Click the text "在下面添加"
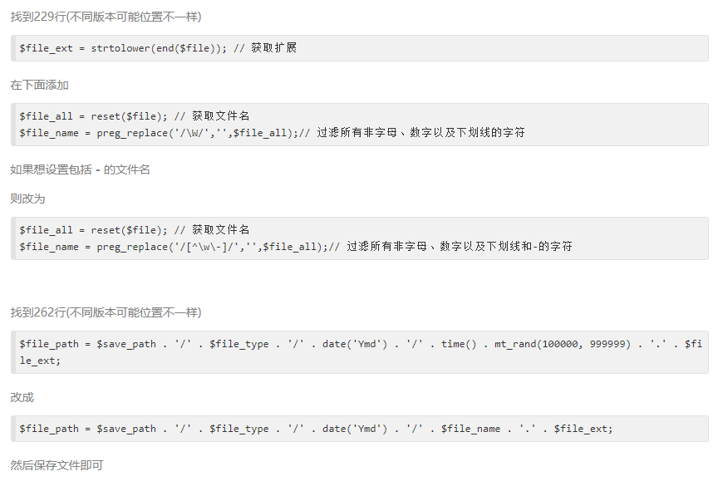This screenshot has height=481, width=718. click(39, 85)
